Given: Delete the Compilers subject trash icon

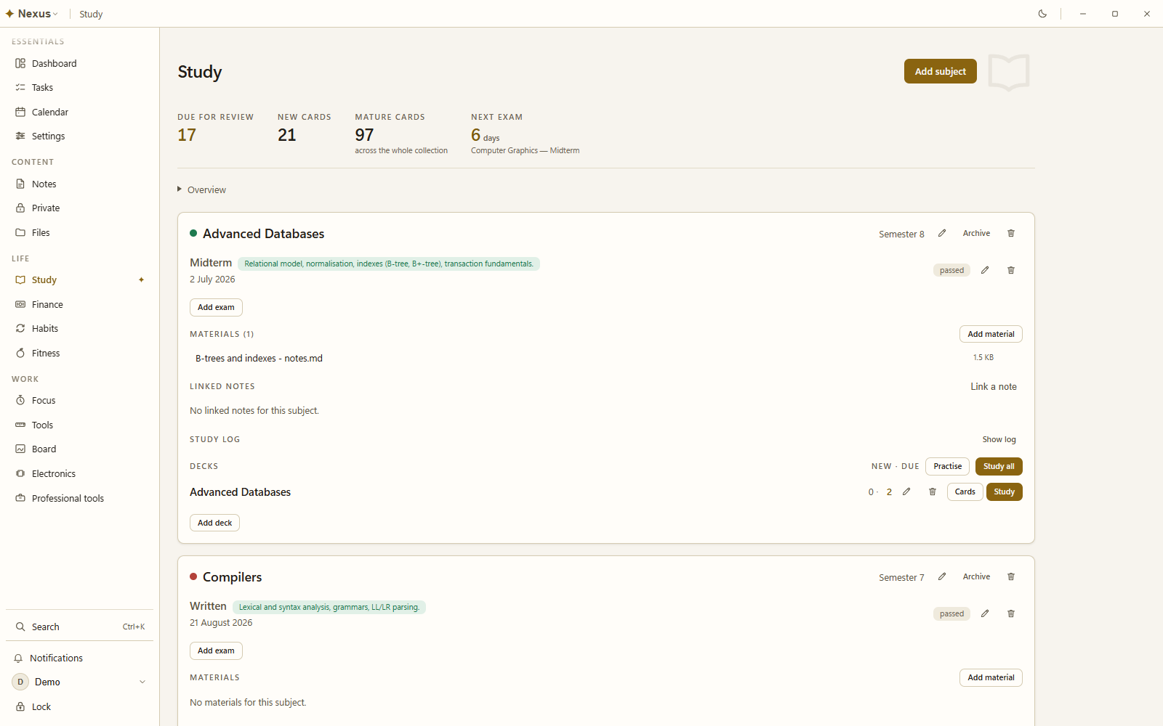Looking at the screenshot, I should (1011, 576).
